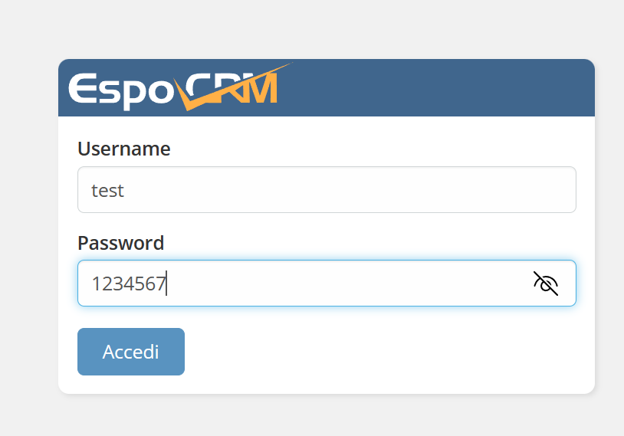The image size is (624, 436).
Task: Click white panel area right of Accedi button
Action: pyautogui.click(x=383, y=352)
